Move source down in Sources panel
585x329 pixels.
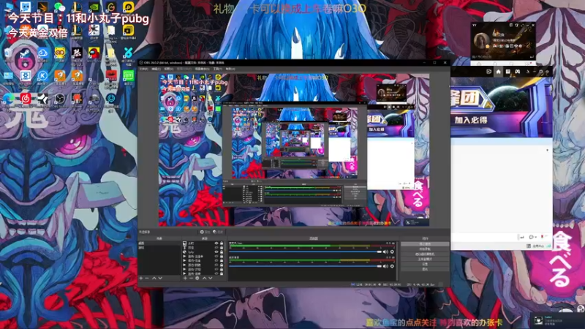coord(211,279)
